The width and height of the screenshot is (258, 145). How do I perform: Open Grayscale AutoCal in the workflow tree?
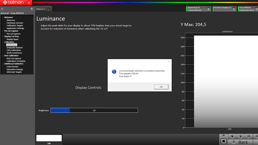(15, 48)
